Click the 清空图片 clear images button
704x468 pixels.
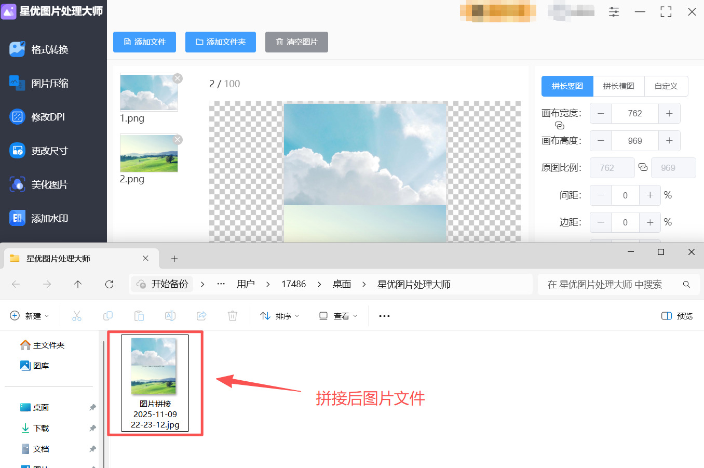[296, 42]
